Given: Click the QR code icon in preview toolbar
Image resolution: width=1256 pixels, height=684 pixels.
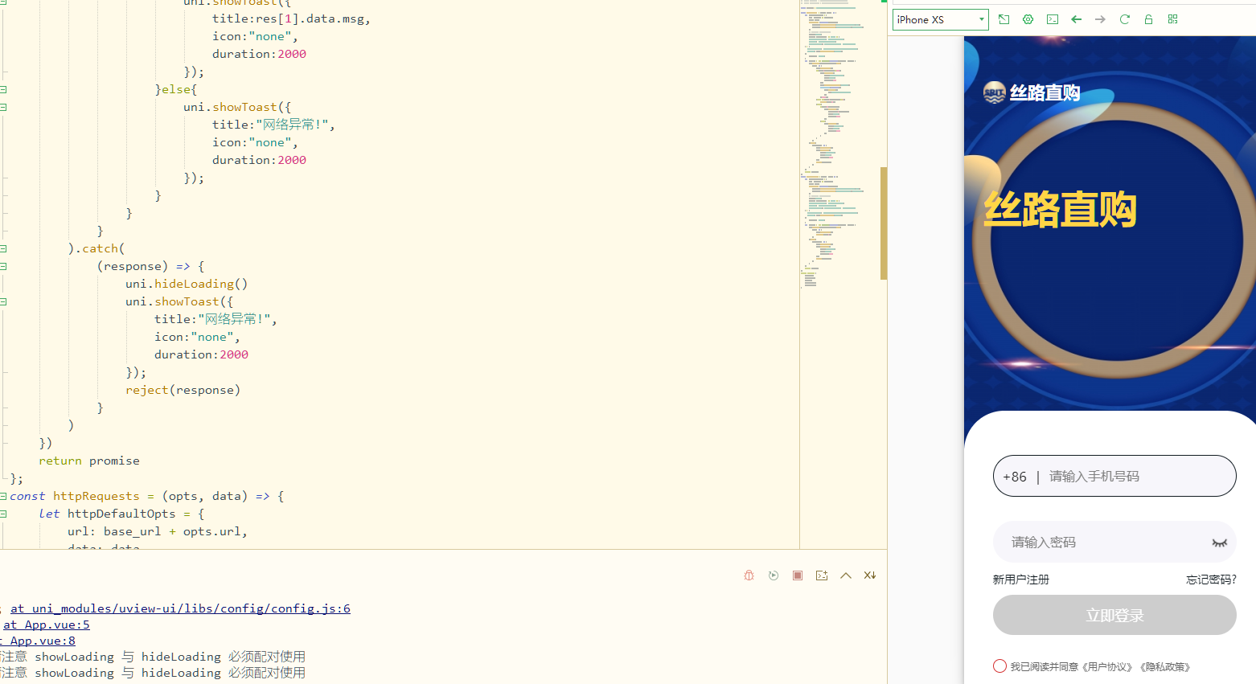Looking at the screenshot, I should pyautogui.click(x=1172, y=19).
